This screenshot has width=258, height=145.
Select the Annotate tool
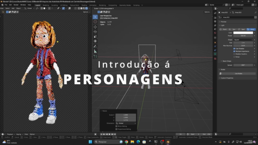tap(95, 47)
